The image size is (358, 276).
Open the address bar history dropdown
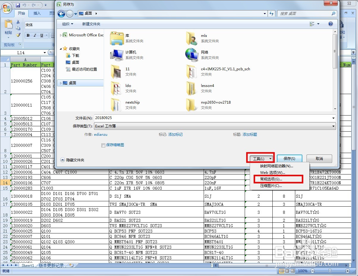click(265, 13)
